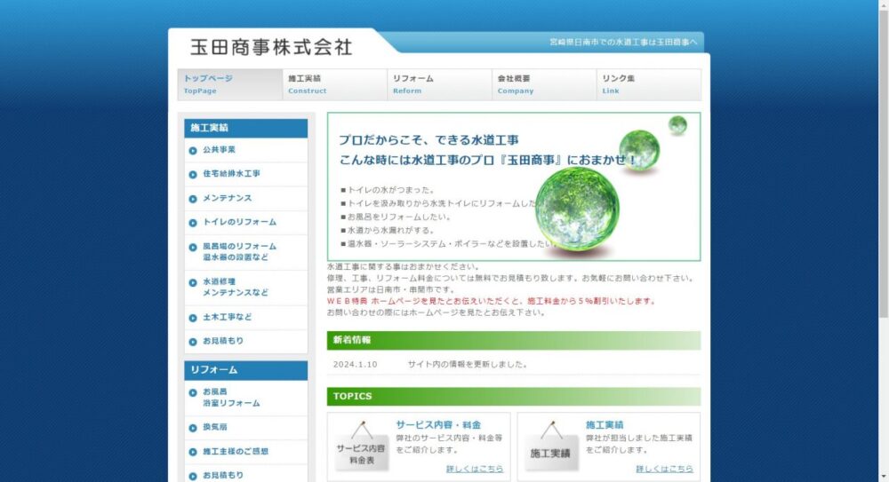Click the bullet icon beside 換気扇
Image resolution: width=889 pixels, height=482 pixels.
pyautogui.click(x=193, y=428)
